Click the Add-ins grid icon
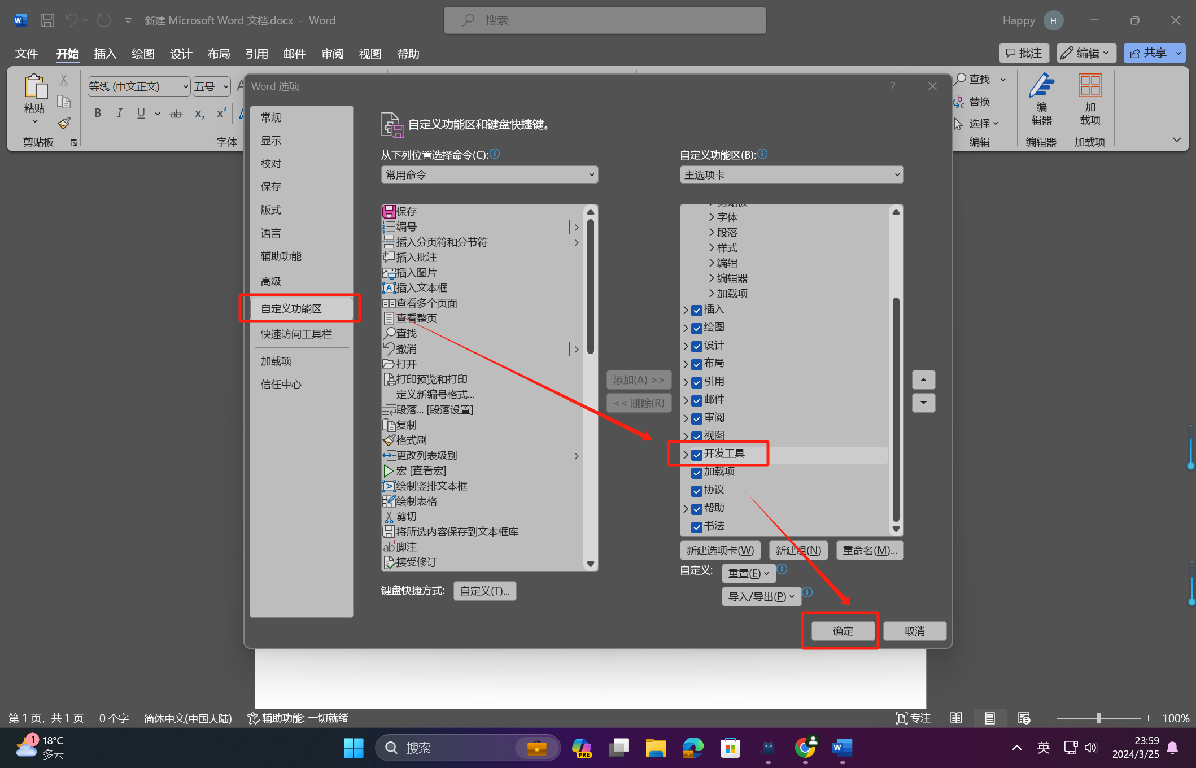Viewport: 1196px width, 768px height. [x=1090, y=86]
